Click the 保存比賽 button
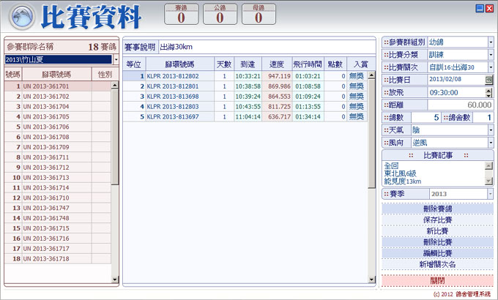Screen dimensions: 498x300 (x=437, y=220)
